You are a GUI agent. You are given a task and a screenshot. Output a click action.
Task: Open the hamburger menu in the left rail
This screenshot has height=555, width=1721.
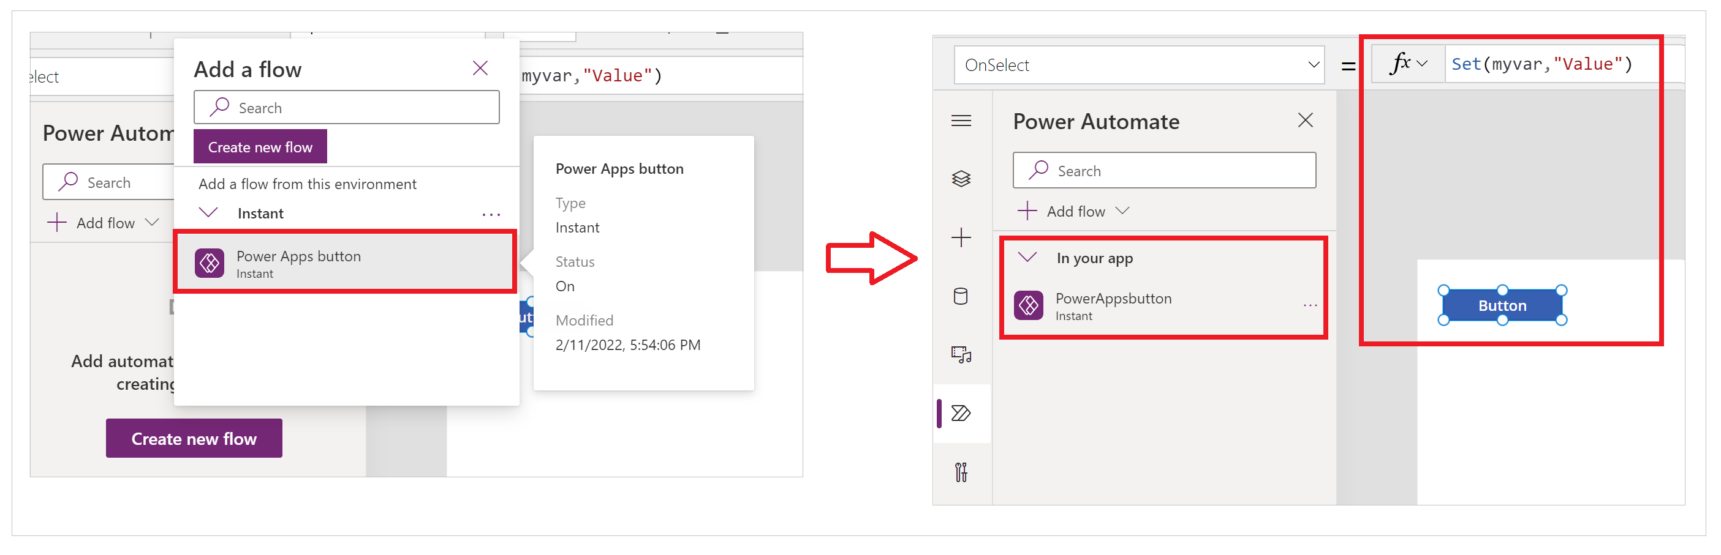point(961,121)
